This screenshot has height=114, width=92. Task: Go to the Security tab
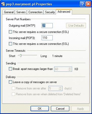(50, 12)
